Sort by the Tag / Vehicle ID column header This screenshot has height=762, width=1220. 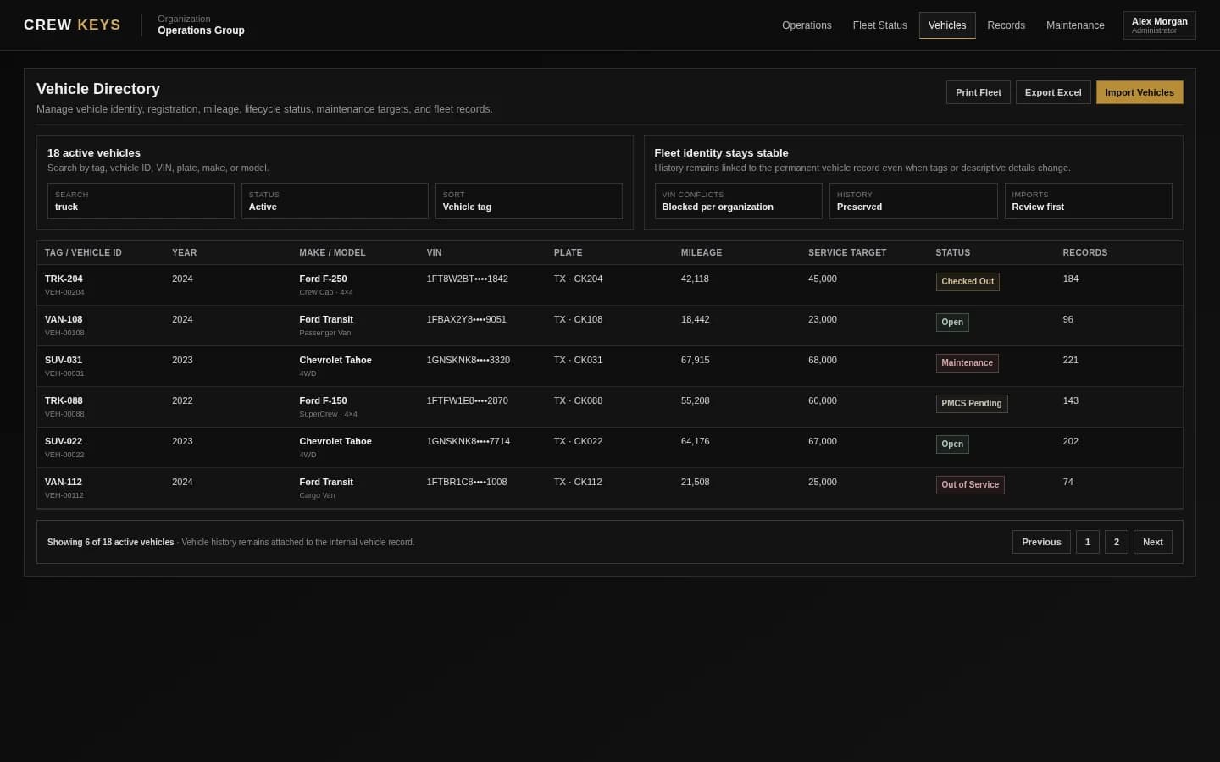coord(83,252)
